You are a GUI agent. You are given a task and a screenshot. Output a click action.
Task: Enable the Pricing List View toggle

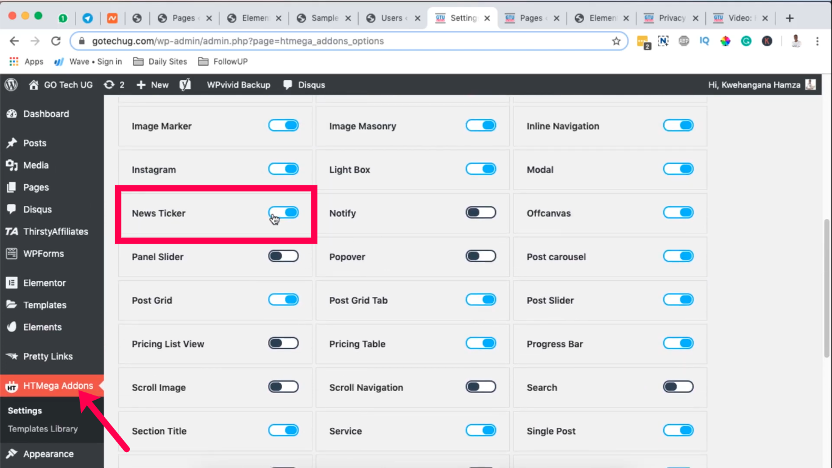pyautogui.click(x=283, y=343)
